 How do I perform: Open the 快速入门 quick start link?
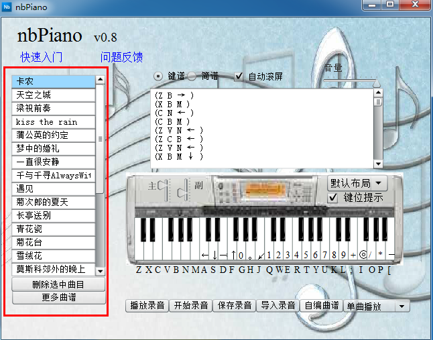42,57
